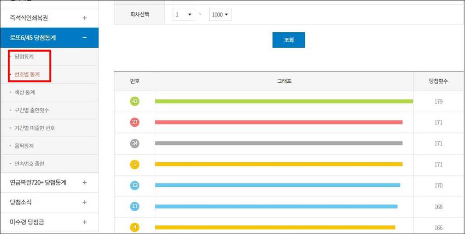
Task: Click the win count value 170
Action: point(439,186)
